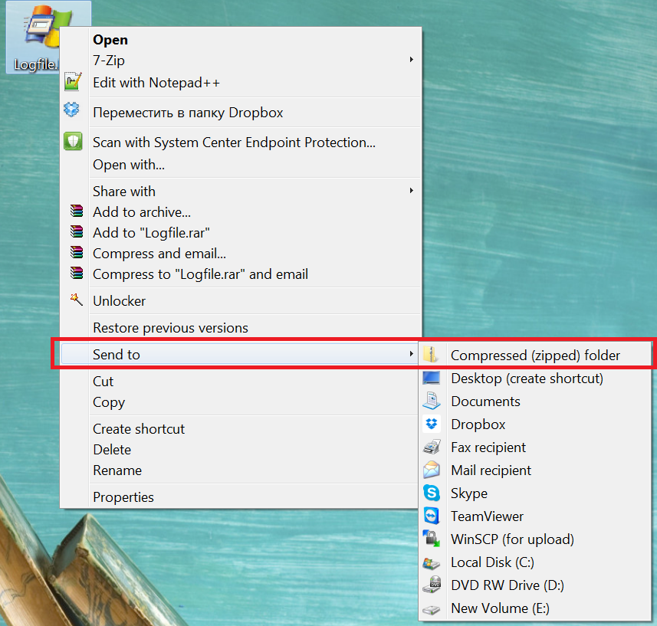Expand the 7-Zip submenu arrow
The height and width of the screenshot is (626, 657).
coord(411,61)
